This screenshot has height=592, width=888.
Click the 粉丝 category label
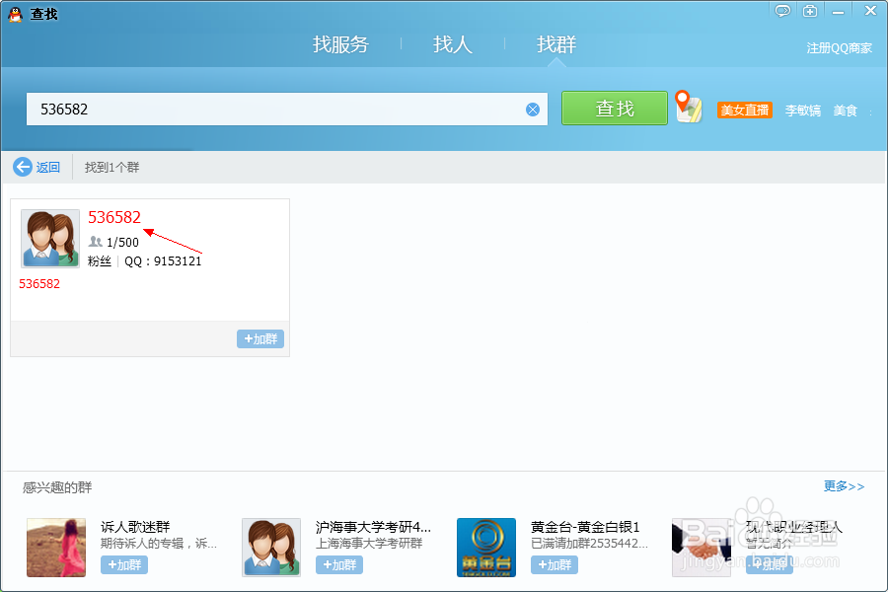point(100,261)
